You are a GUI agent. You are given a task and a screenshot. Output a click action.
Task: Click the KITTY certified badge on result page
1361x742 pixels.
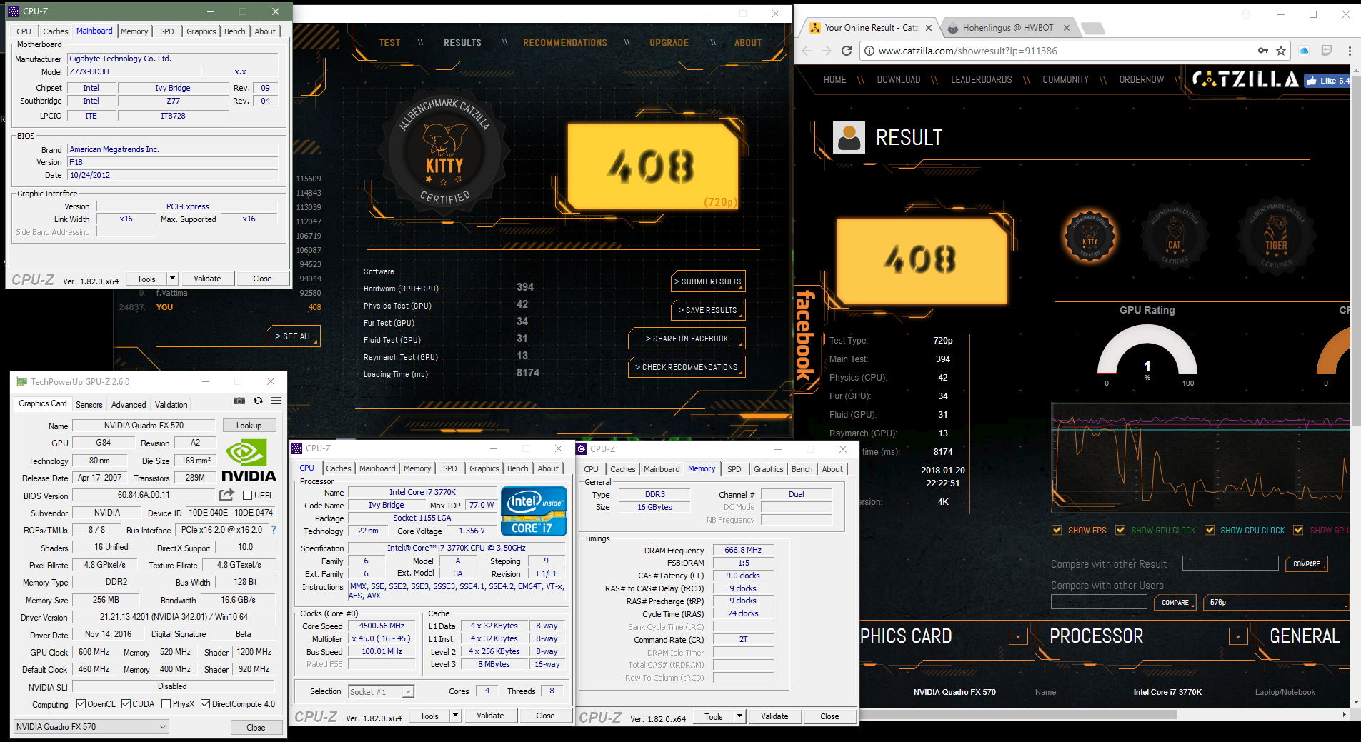pyautogui.click(x=1090, y=237)
